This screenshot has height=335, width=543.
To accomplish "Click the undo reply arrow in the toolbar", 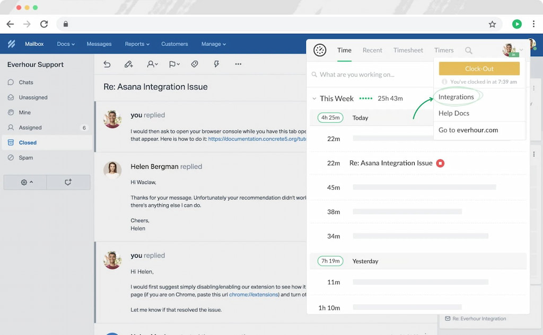I will [x=107, y=64].
